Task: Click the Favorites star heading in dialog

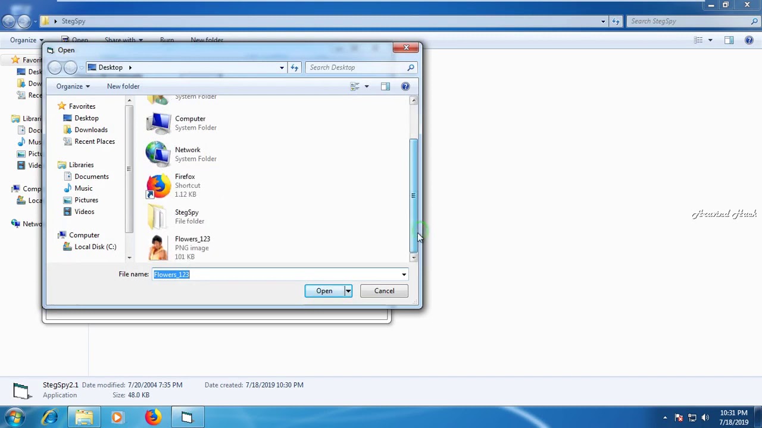Action: pos(76,106)
